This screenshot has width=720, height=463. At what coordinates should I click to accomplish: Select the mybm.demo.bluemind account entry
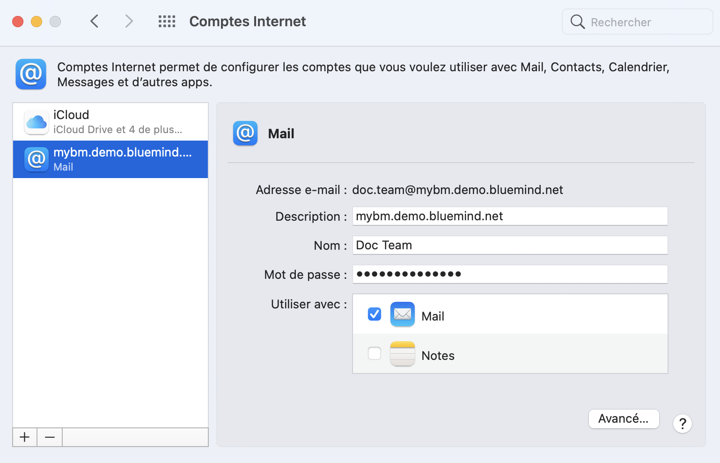pos(110,159)
